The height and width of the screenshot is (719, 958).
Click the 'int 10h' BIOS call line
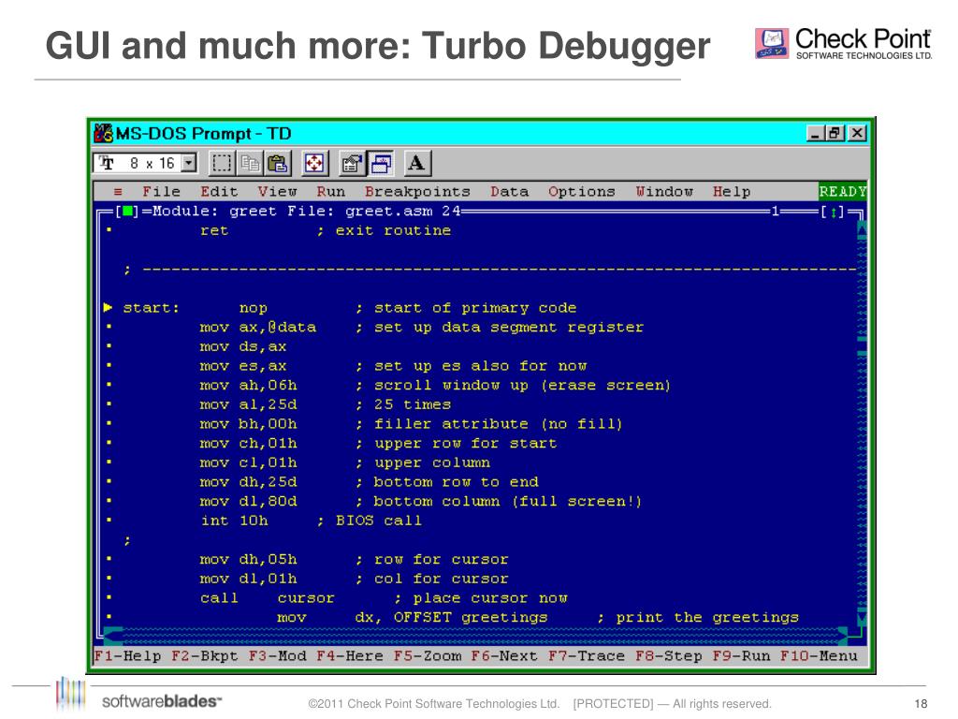311,521
